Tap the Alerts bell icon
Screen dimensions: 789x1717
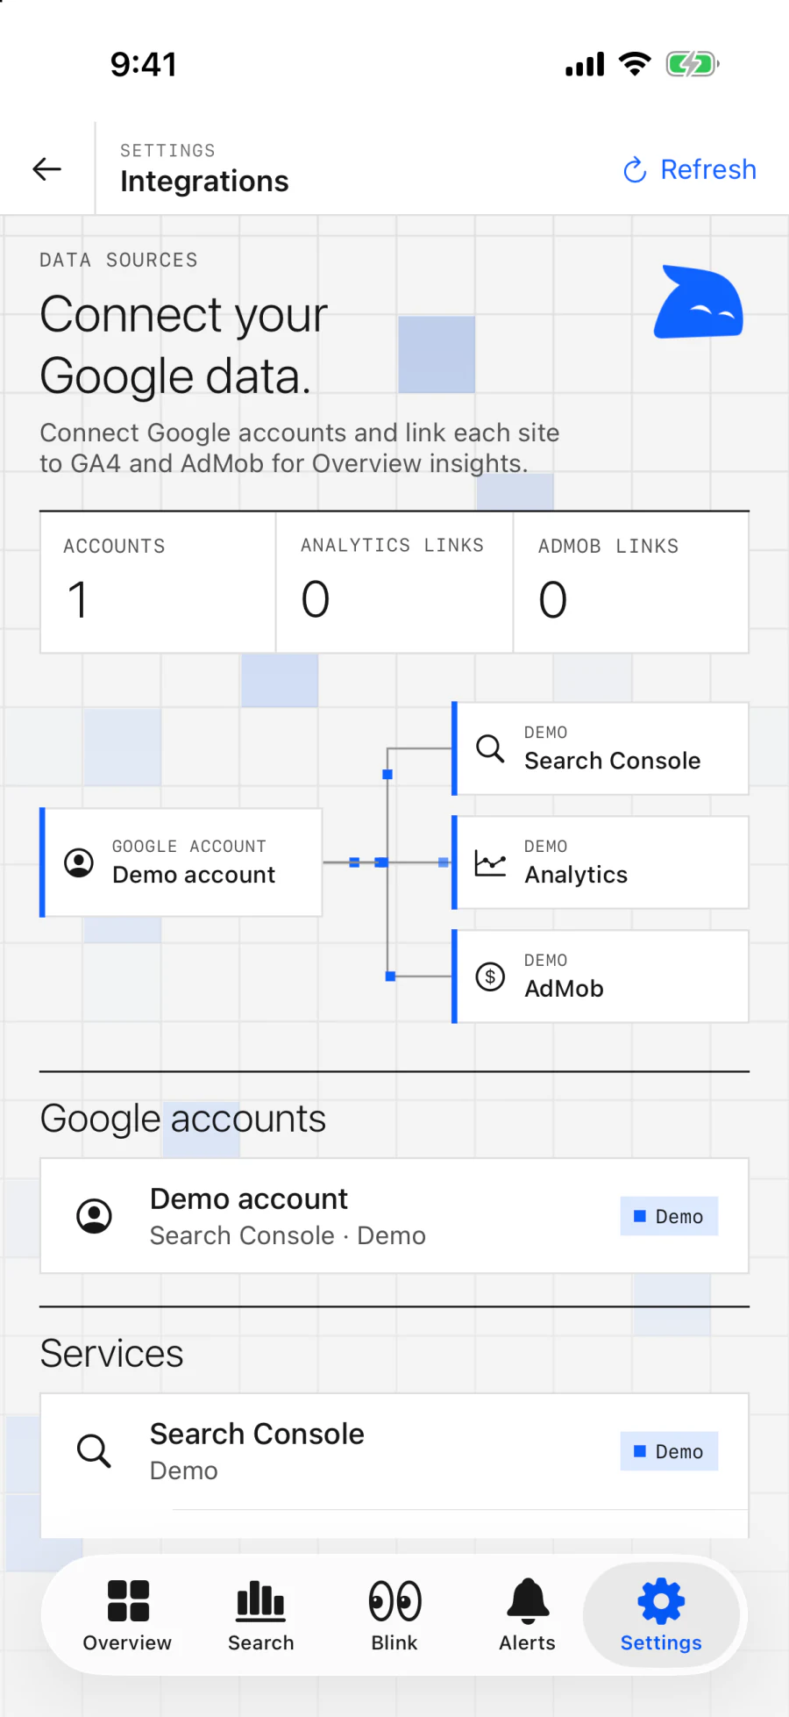[528, 1600]
